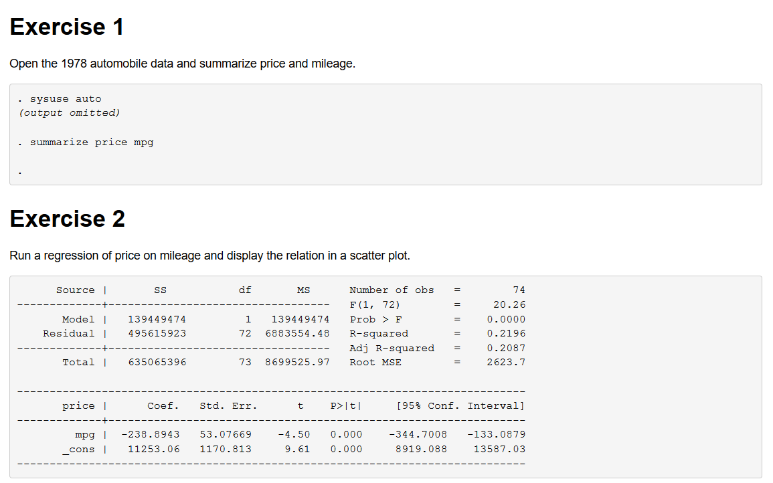773x483 pixels.
Task: Click the Root MSE value 2623.7
Action: point(506,363)
